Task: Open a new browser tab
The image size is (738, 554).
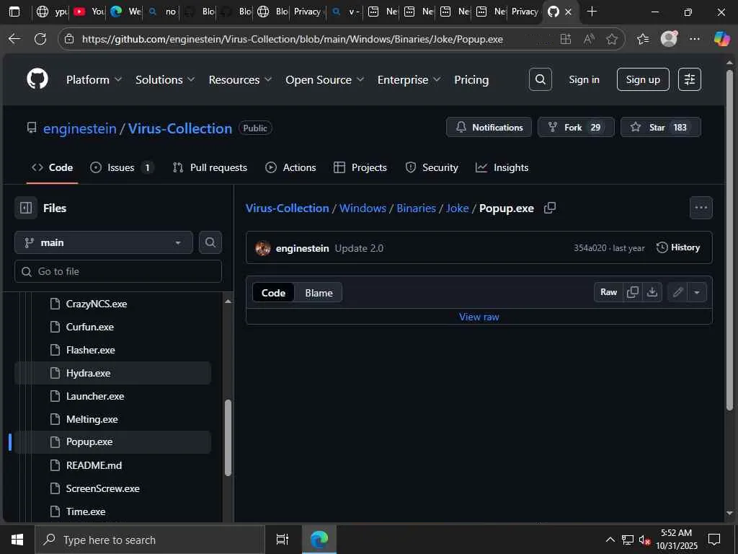Action: coord(592,12)
